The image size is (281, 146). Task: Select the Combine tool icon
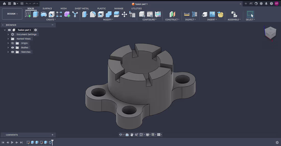109,14
